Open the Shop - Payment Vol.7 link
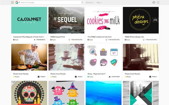This screenshot has height=105, width=169. (96, 74)
